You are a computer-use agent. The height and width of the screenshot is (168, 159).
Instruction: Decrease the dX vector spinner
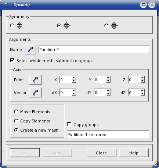(74, 94)
